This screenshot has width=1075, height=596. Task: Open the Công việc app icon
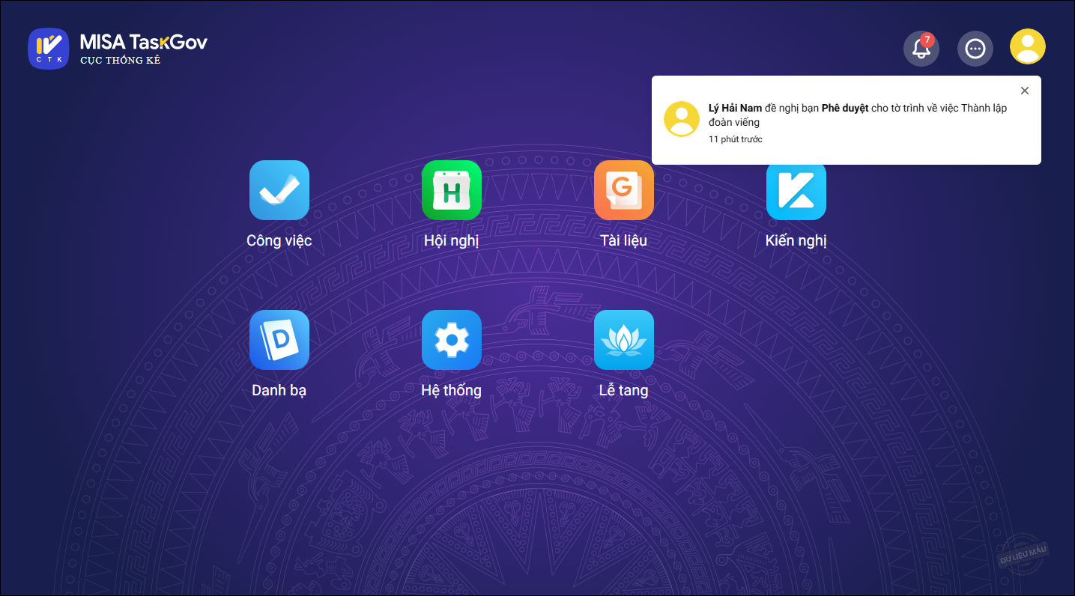coord(279,190)
